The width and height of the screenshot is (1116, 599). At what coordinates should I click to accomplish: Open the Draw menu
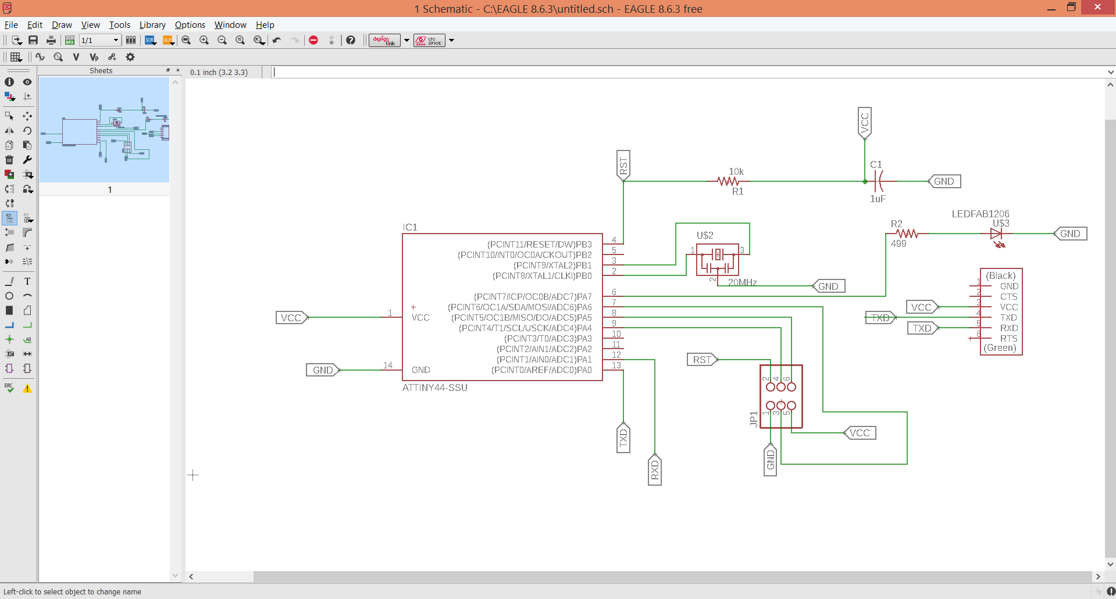62,25
